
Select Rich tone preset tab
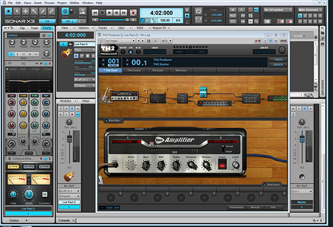click(181, 70)
